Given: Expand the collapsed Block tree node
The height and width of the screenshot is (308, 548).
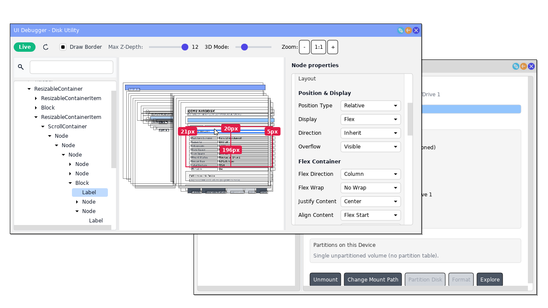Looking at the screenshot, I should coord(36,108).
